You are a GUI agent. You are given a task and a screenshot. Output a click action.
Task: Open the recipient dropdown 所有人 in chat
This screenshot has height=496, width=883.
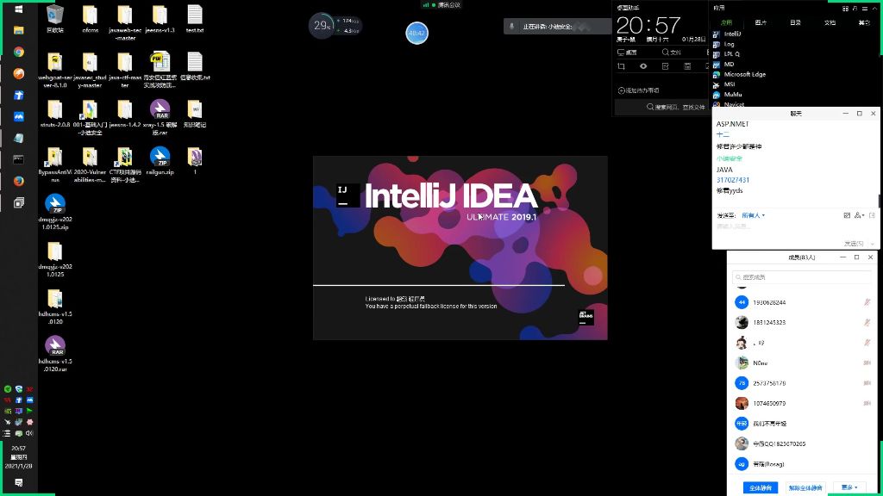(753, 215)
